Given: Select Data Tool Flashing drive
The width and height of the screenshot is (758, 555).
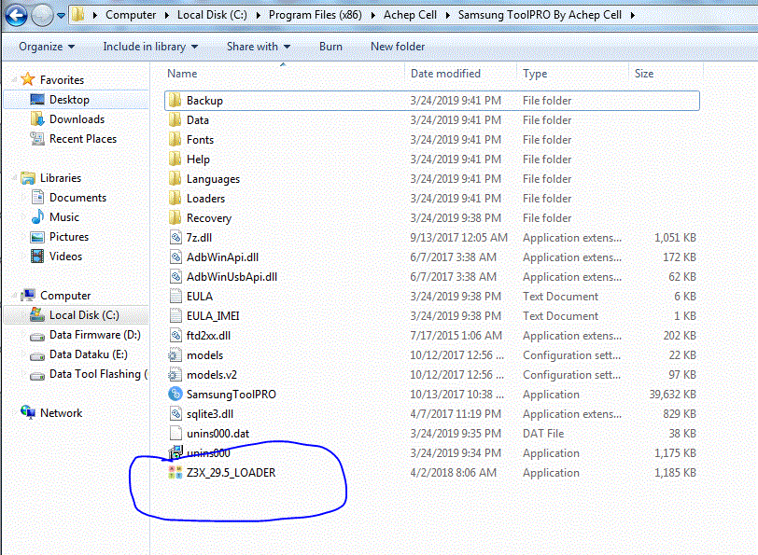Looking at the screenshot, I should click(98, 374).
